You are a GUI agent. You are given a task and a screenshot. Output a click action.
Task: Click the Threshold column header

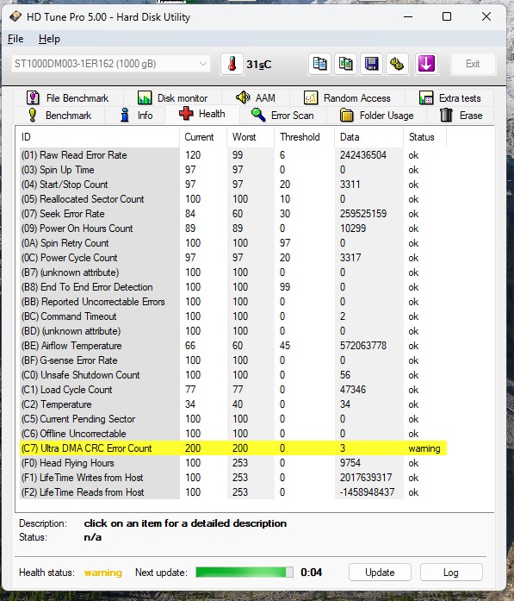(x=304, y=137)
